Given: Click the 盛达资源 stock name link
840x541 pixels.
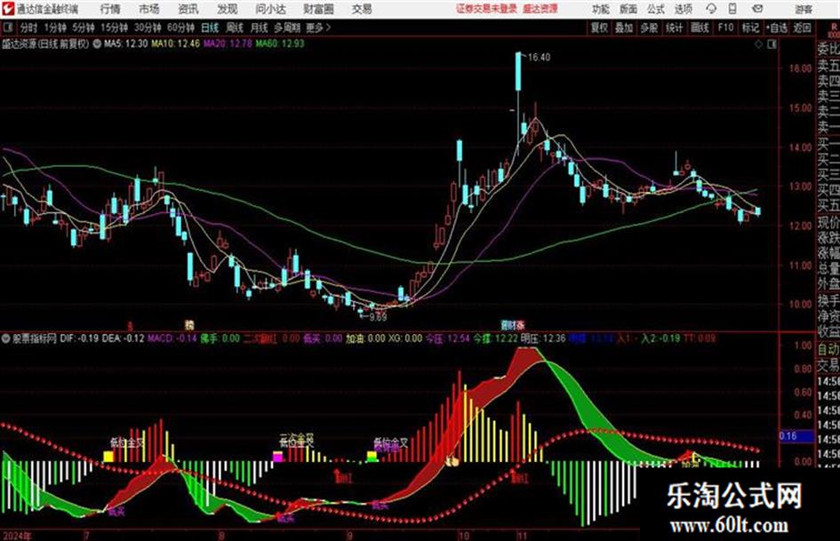Looking at the screenshot, I should coord(540,9).
